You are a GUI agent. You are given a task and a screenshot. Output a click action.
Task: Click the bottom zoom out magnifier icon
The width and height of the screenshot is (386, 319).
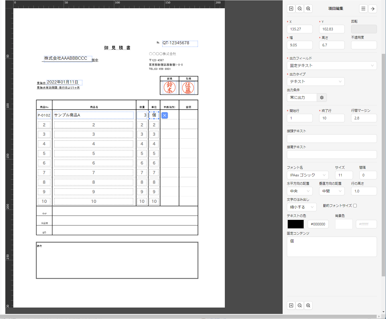(300, 305)
